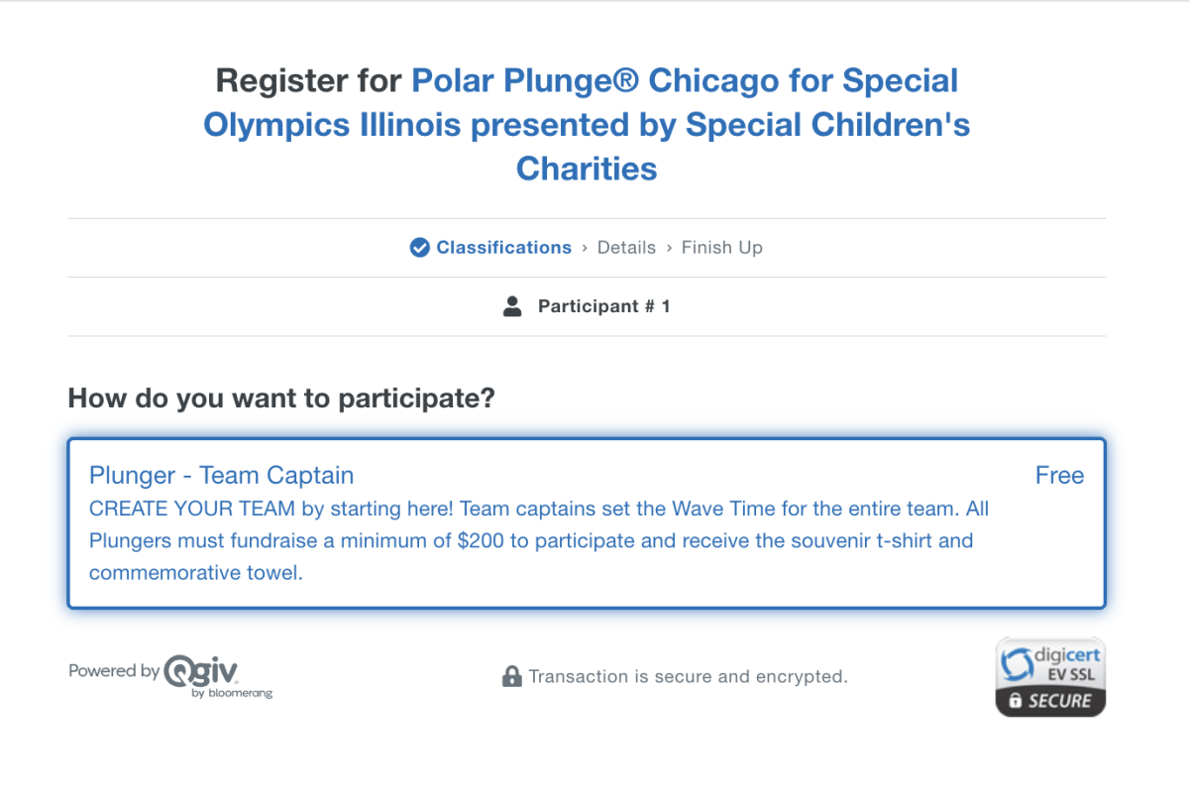Click the Participant # 1 label
Viewport: 1189px width, 801px height.
pyautogui.click(x=603, y=306)
